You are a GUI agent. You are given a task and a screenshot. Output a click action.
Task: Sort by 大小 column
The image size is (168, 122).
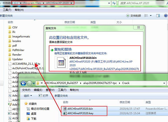coord(119,22)
